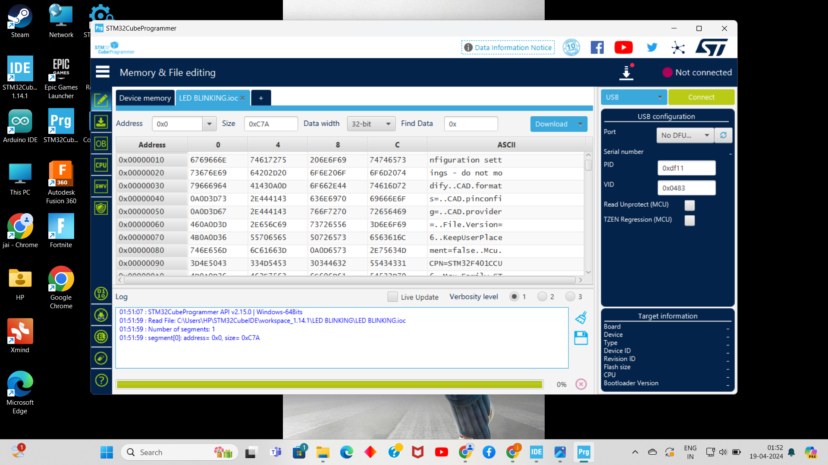Enable TZEN Regression (MCU) checkbox
The image size is (828, 465).
690,220
